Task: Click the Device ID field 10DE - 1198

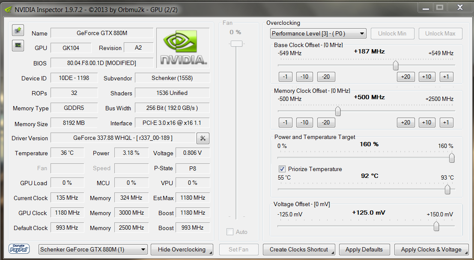Action: point(74,78)
